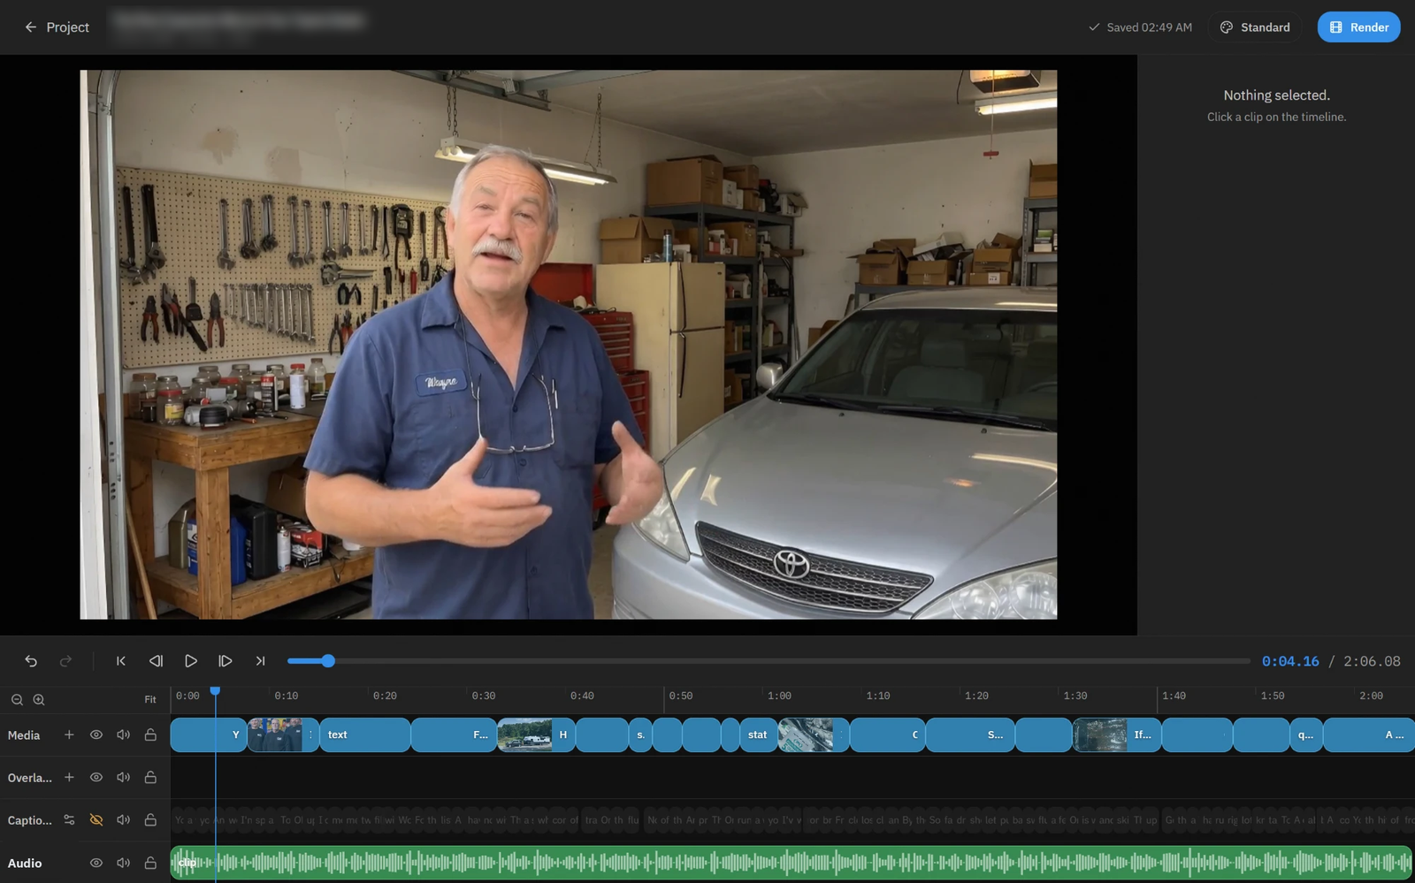The width and height of the screenshot is (1415, 883).
Task: Redo the last undone edit
Action: pos(65,661)
